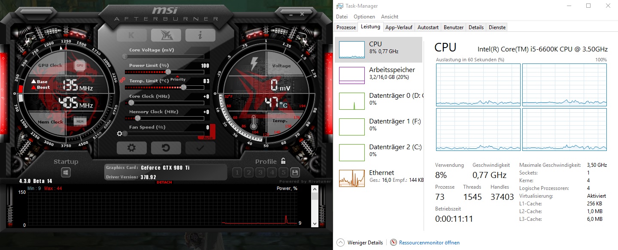
Task: Click the Temp. Limit slider handle
Action: coord(184,87)
